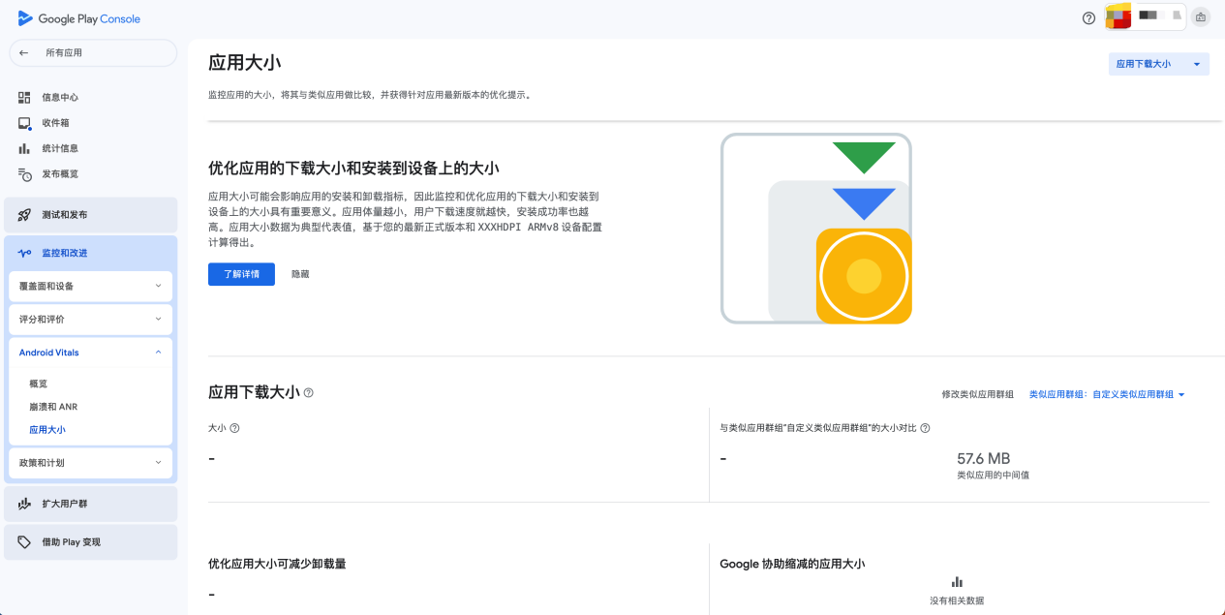
Task: Click the 了解详情 button
Action: (240, 273)
